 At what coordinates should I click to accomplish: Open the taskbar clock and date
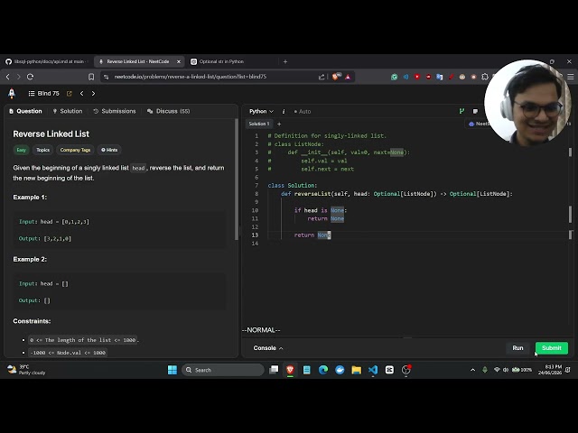[x=550, y=370]
